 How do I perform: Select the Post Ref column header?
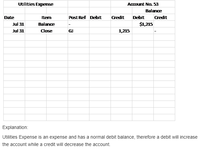click(77, 17)
